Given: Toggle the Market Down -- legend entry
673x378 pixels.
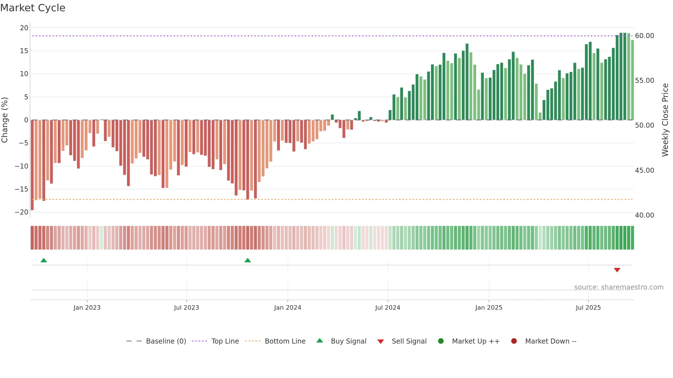Looking at the screenshot, I should 544,341.
